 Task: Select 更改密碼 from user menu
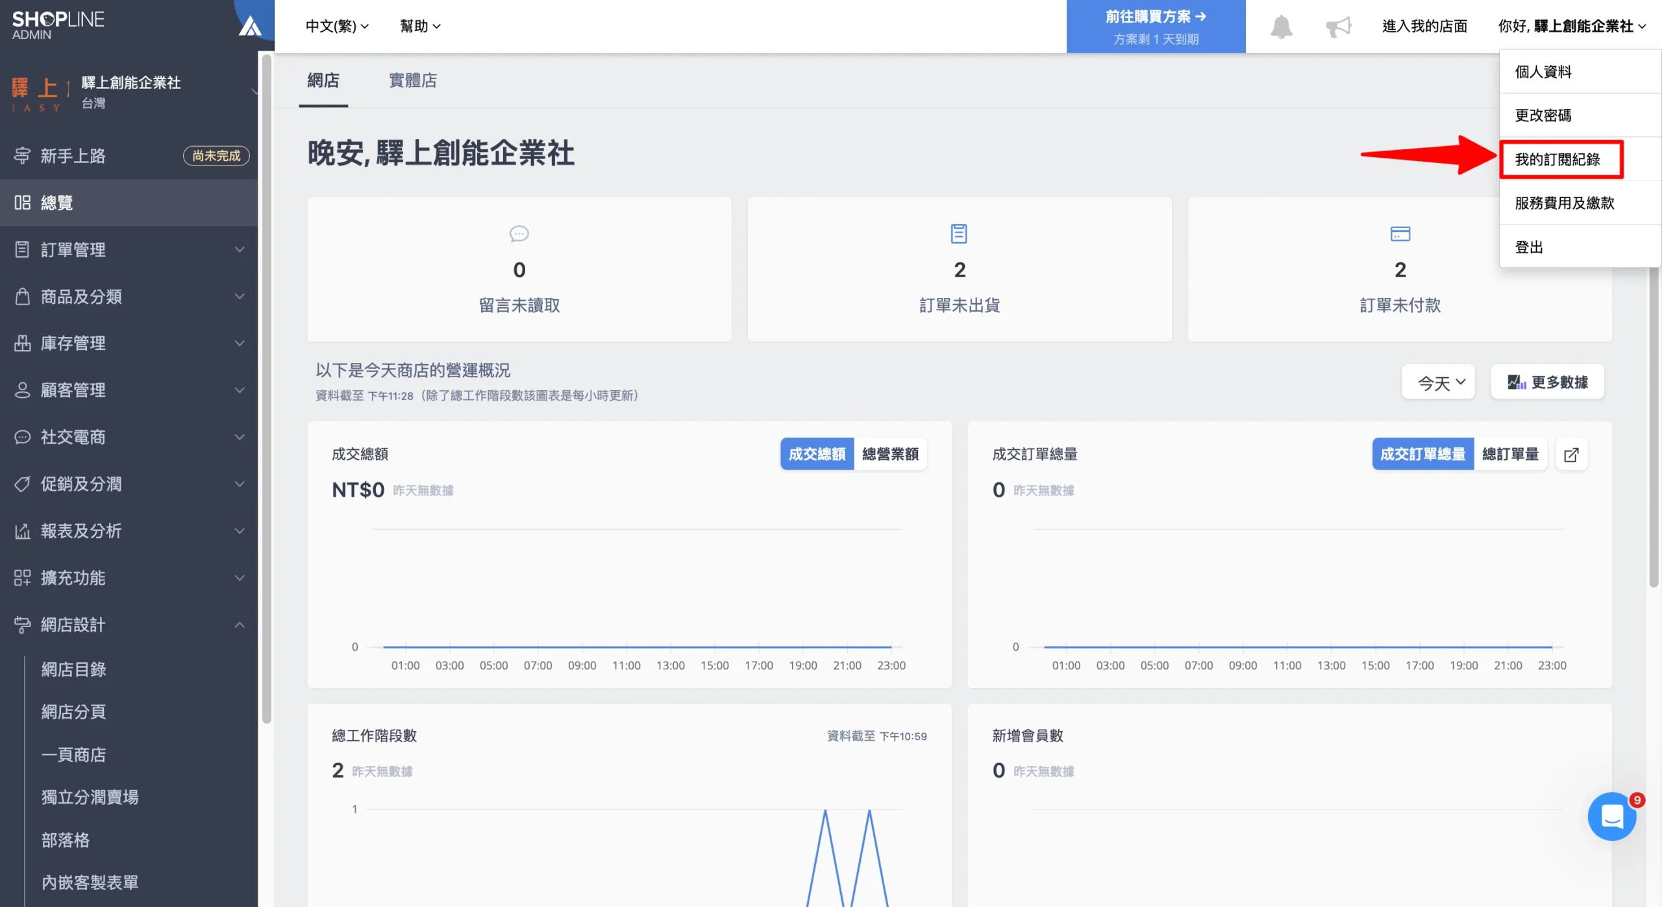1580,116
